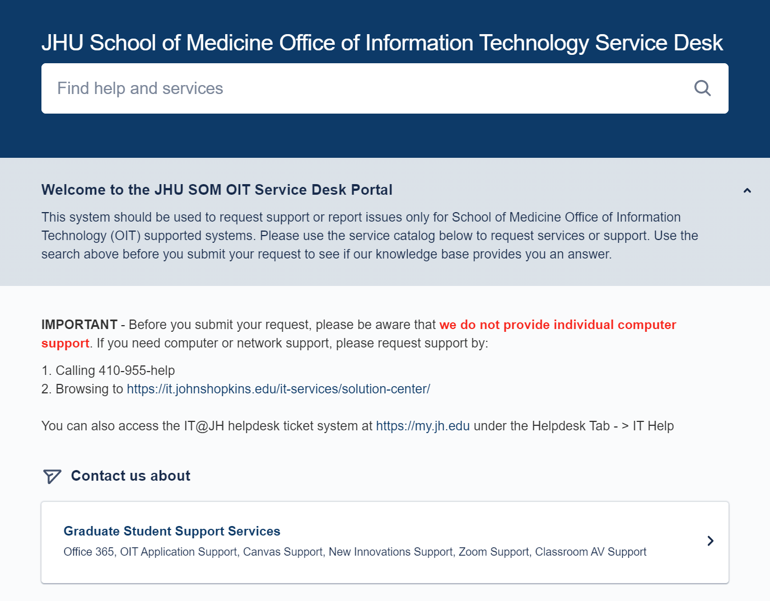Viewport: 770px width, 601px height.
Task: Open the Graduate Student Support Services arrow chevron
Action: coord(710,541)
